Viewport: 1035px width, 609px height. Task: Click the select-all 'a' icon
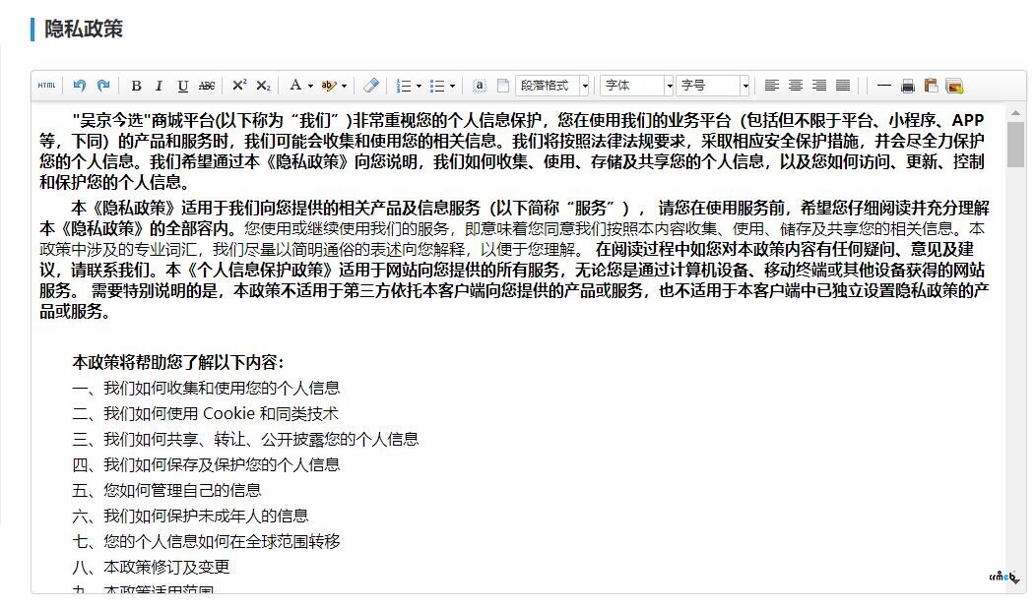(480, 86)
